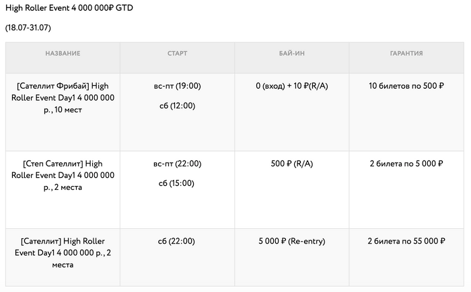Click the сб (15:00) start time

point(177,183)
